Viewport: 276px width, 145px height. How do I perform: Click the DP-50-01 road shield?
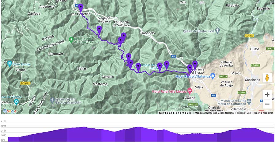(x=25, y=83)
